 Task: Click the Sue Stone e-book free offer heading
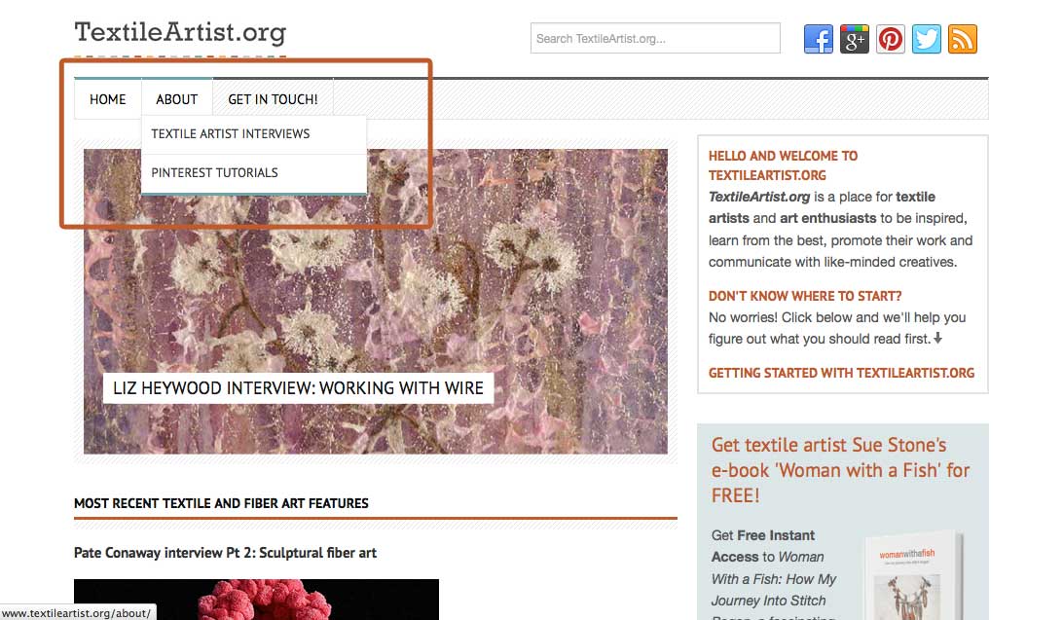[841, 470]
